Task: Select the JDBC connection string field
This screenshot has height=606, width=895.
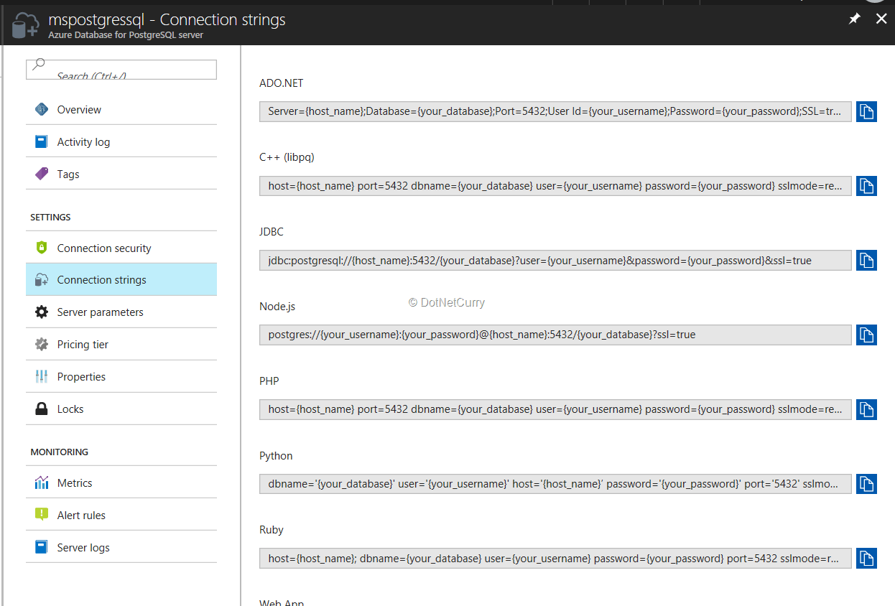Action: coord(555,260)
